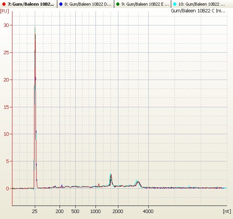Click the 25 label on the y-axis
The height and width of the screenshot is (219, 233).
pos(6,53)
